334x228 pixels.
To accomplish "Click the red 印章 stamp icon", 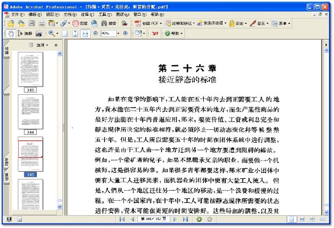I will [80, 23].
